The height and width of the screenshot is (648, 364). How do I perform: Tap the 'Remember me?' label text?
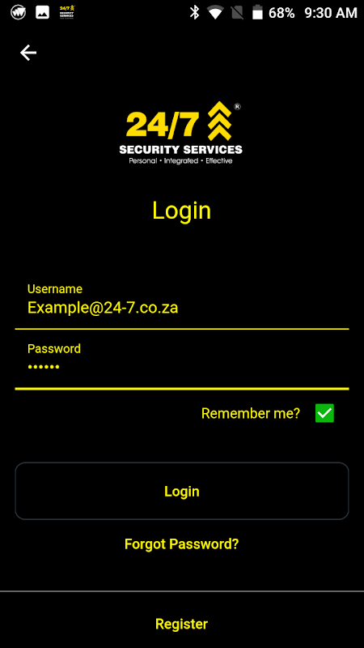(x=251, y=413)
